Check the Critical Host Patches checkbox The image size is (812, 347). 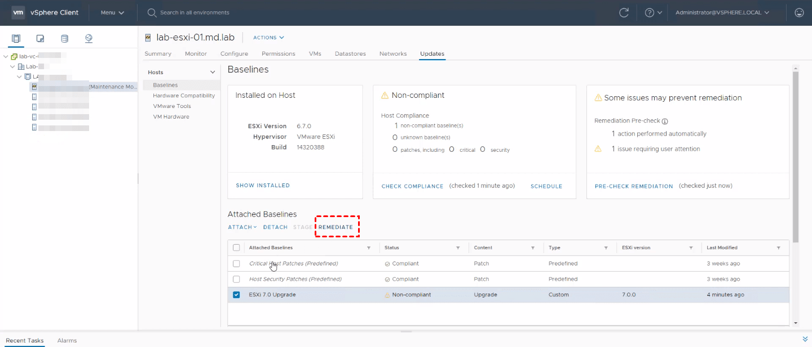[236, 263]
